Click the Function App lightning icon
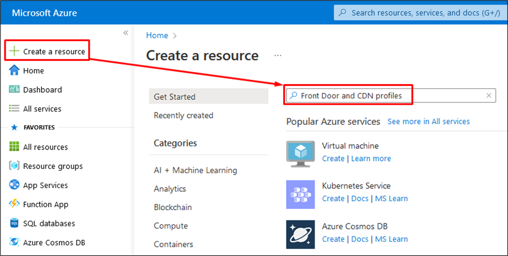 click(x=14, y=204)
